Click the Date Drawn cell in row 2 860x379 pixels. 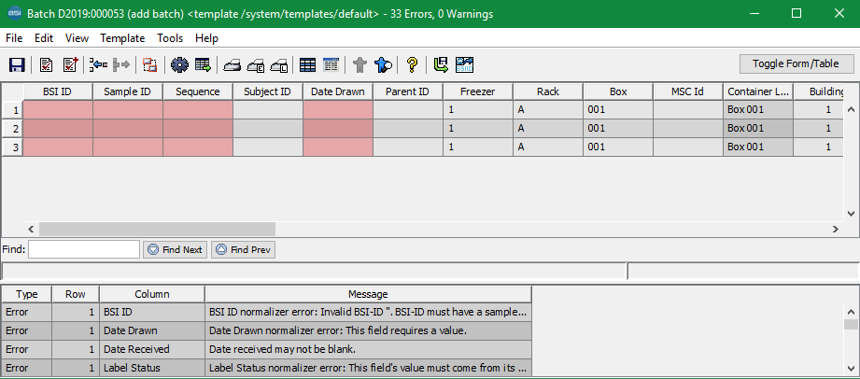click(338, 128)
